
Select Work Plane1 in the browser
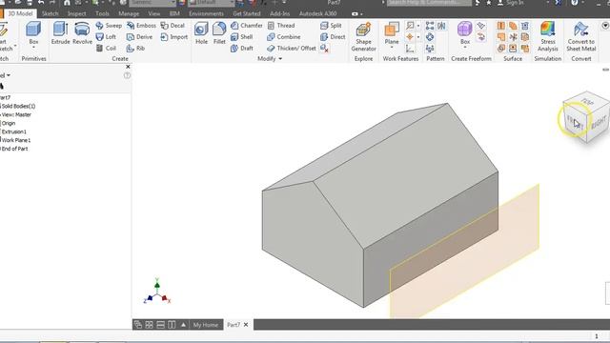point(15,140)
